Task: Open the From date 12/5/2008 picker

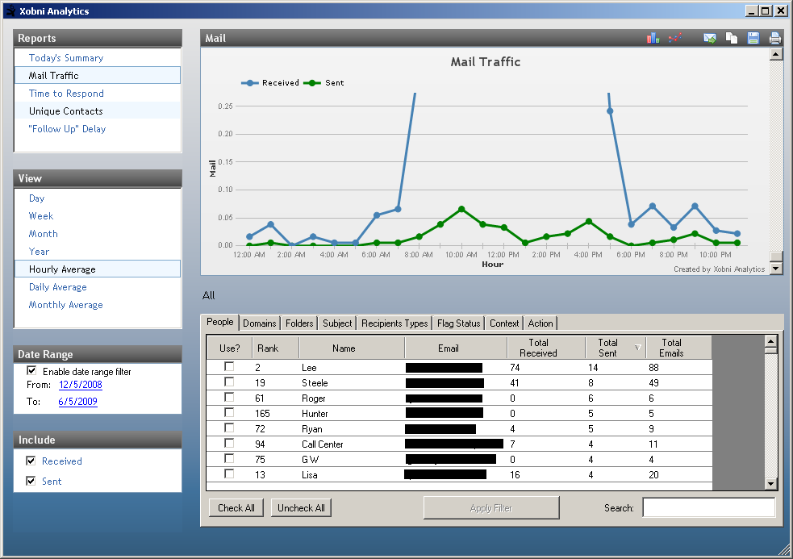Action: coord(81,385)
